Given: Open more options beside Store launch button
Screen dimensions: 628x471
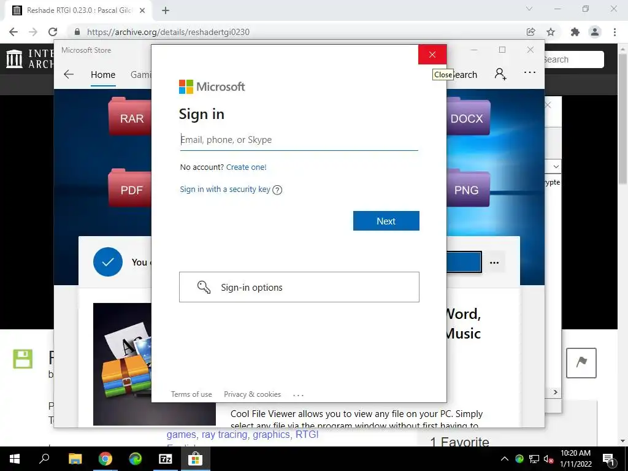Looking at the screenshot, I should 494,262.
